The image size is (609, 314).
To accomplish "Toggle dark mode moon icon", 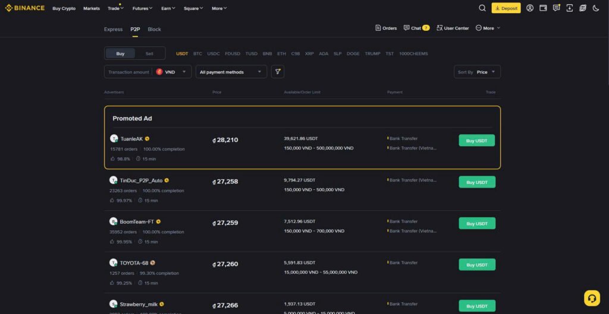I will 596,8.
